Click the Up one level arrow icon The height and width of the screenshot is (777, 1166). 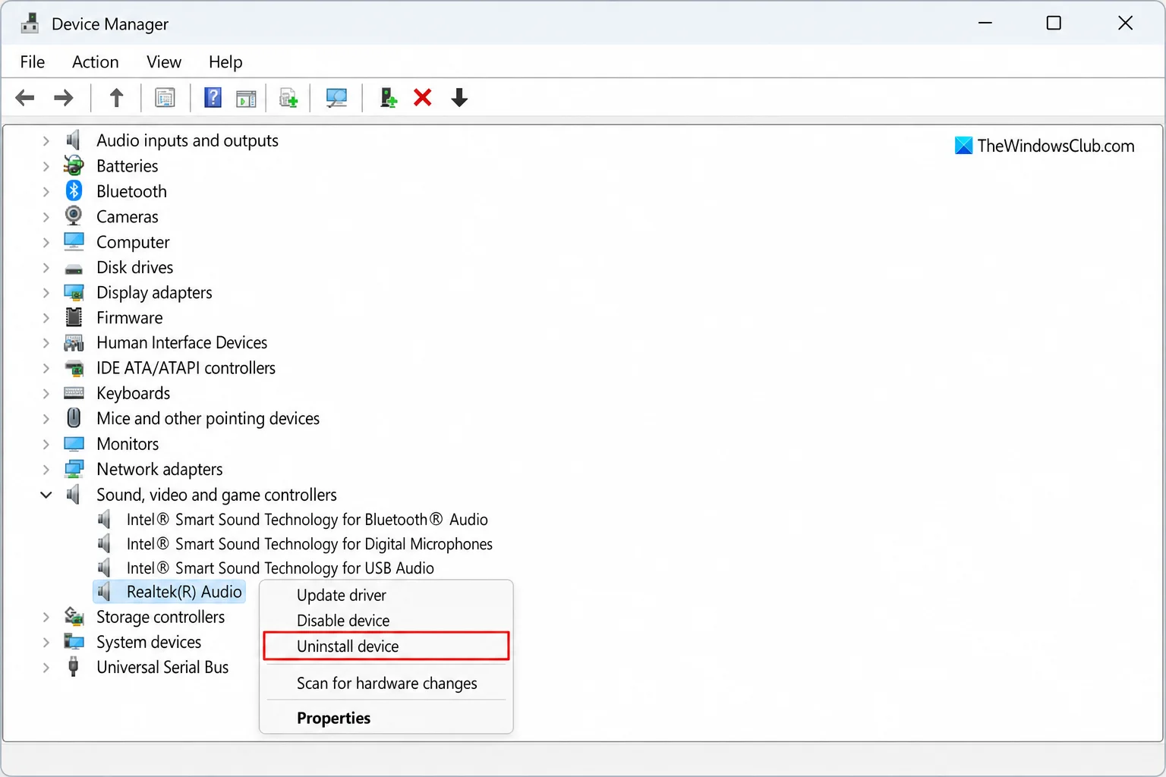pyautogui.click(x=116, y=98)
